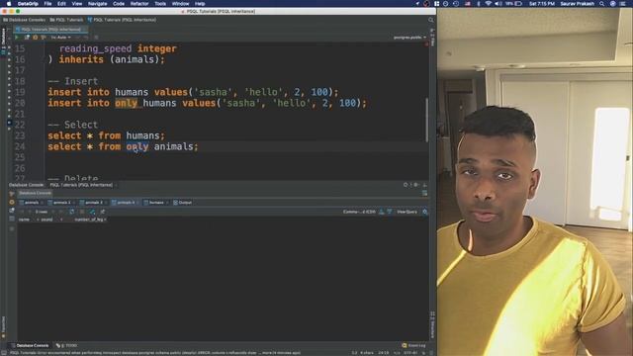Click the number_of_legs column header
633x356 pixels.
pos(89,220)
